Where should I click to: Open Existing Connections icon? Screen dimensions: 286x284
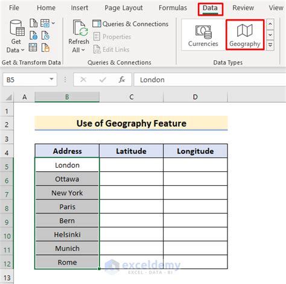click(x=45, y=48)
